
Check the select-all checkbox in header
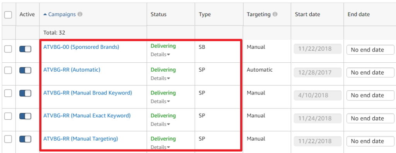pyautogui.click(x=8, y=15)
